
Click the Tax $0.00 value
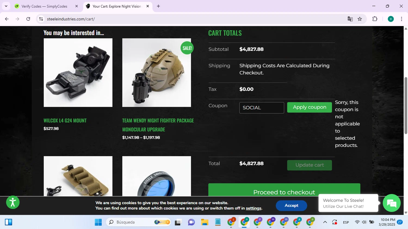pyautogui.click(x=246, y=89)
